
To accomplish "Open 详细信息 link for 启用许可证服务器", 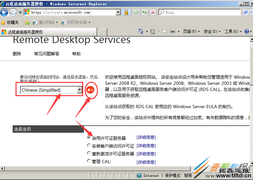I will 146,137.
